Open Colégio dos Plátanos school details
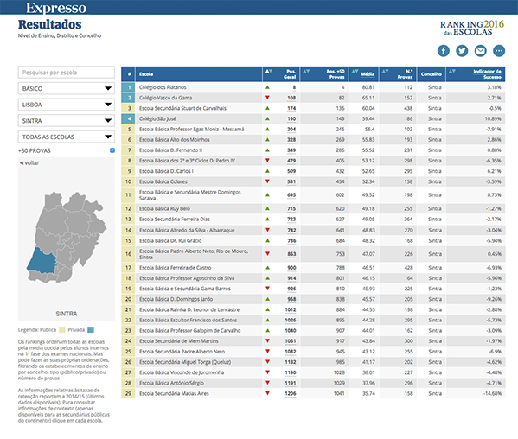This screenshot has width=518, height=439. (163, 87)
